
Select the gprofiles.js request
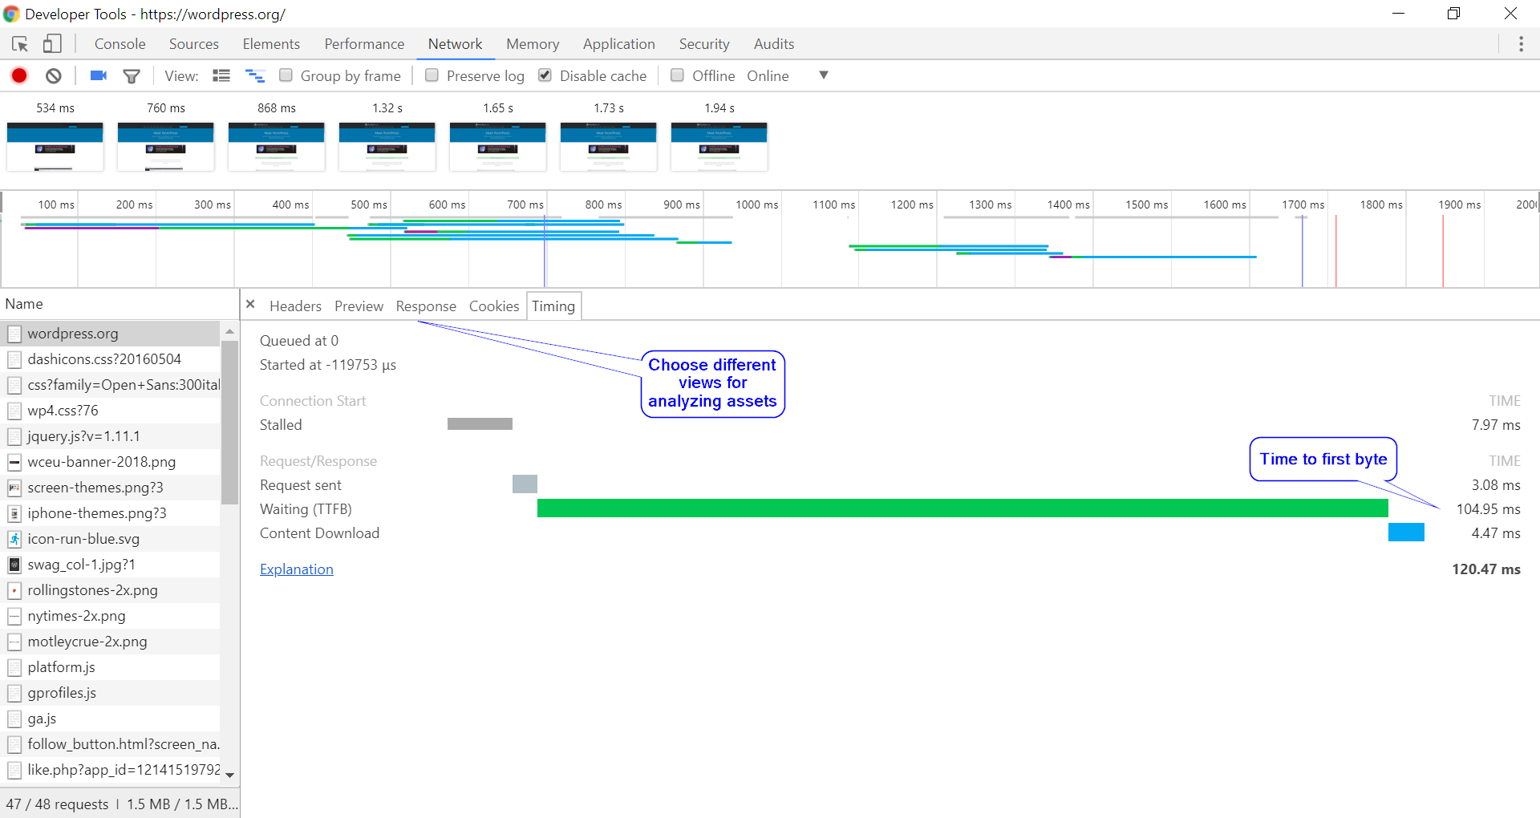click(x=111, y=693)
